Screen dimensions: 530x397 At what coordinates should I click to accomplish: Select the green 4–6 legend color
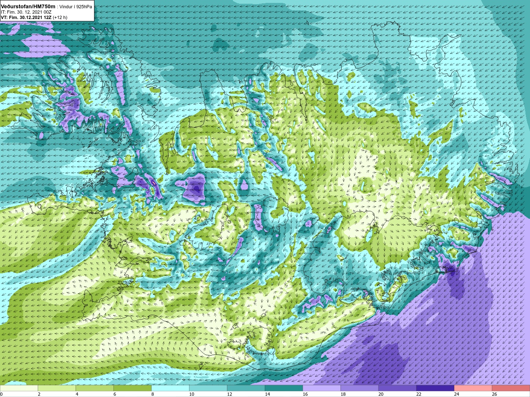click(94, 388)
